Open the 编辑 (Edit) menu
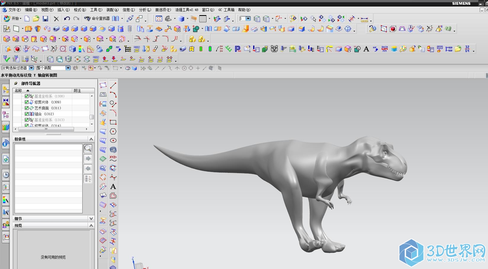The width and height of the screenshot is (488, 269). (x=31, y=10)
